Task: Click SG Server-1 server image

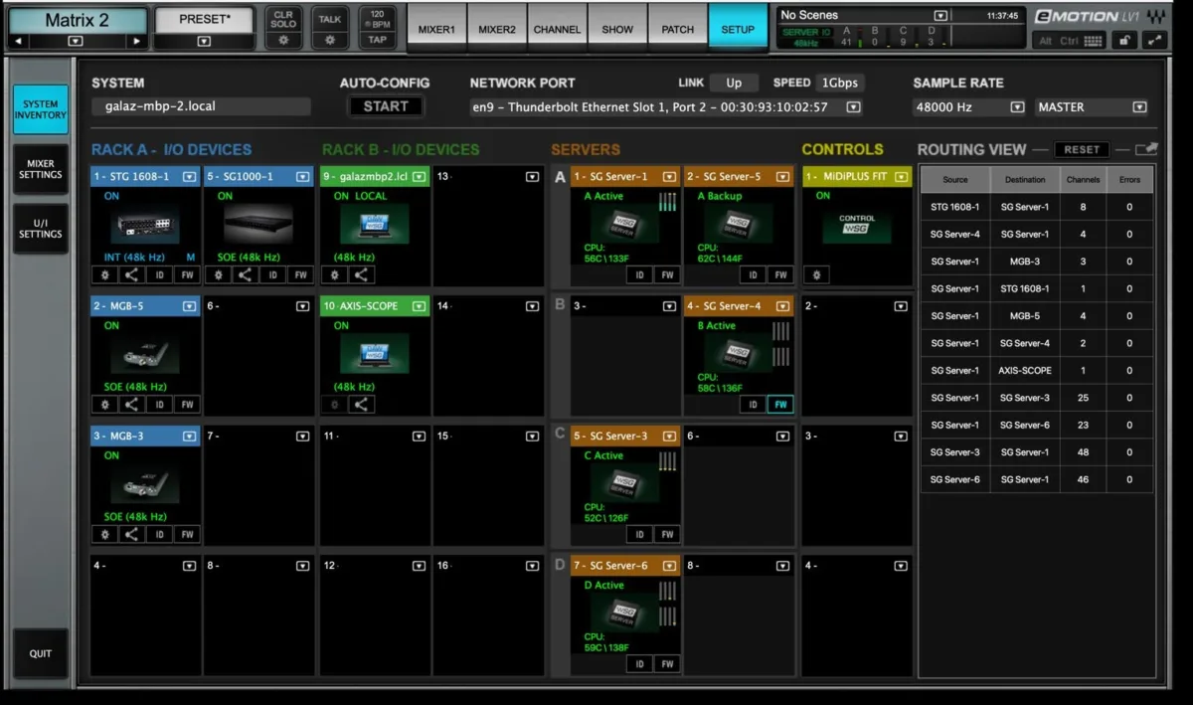Action: [624, 225]
